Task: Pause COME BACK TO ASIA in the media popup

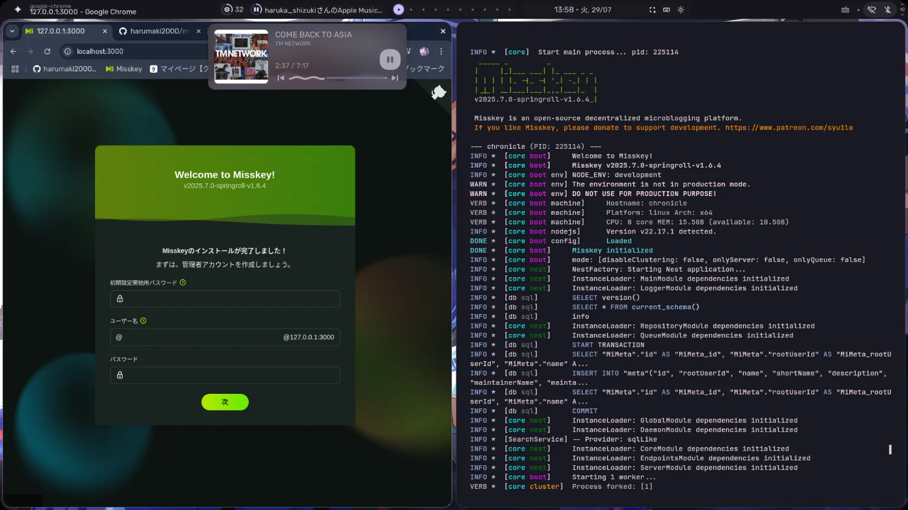Action: (x=390, y=59)
